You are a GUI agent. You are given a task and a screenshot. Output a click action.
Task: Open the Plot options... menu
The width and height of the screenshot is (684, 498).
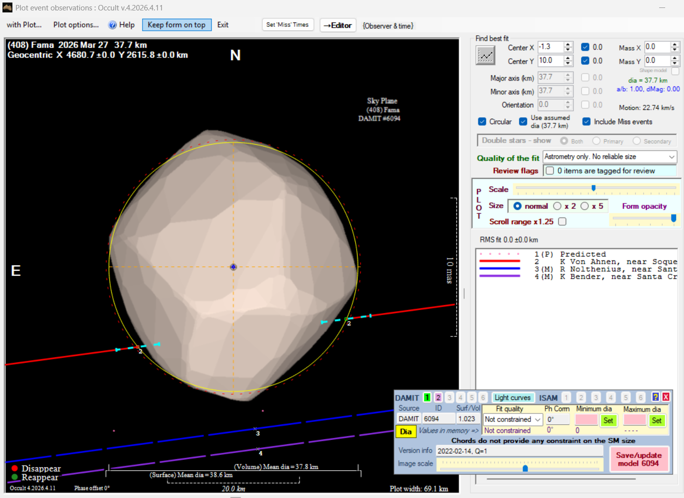click(x=76, y=25)
